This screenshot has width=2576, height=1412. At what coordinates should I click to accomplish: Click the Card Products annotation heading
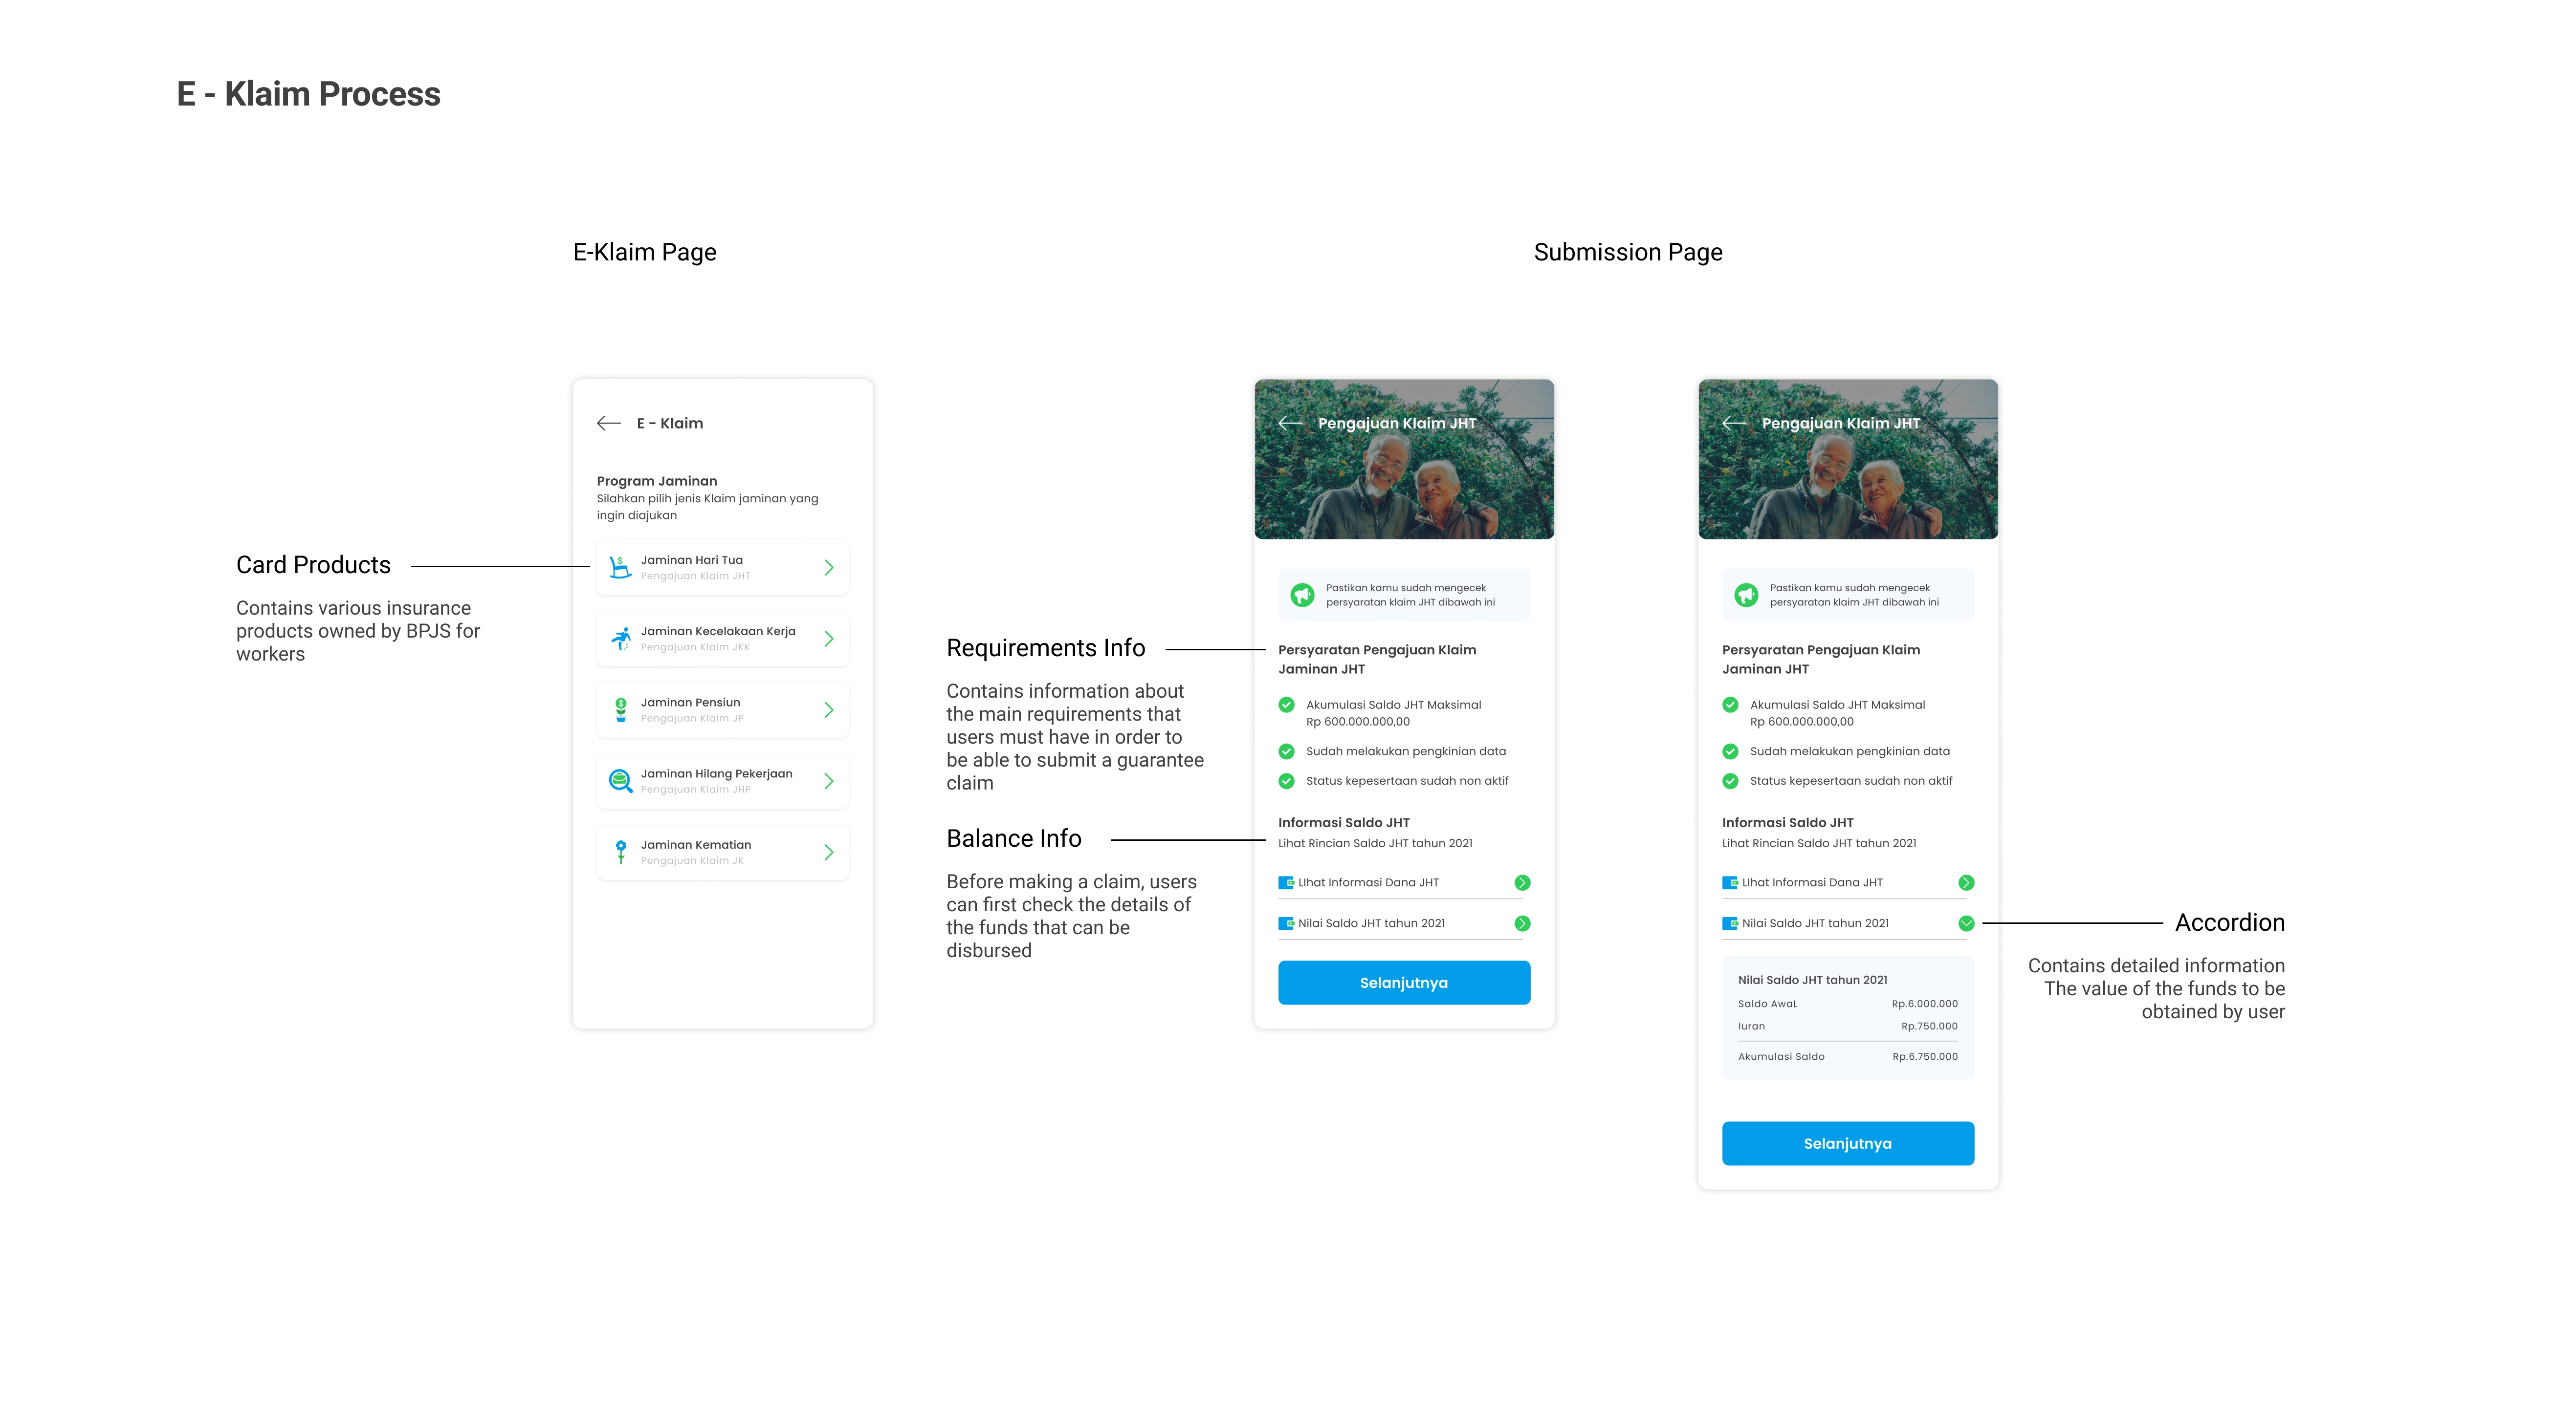(313, 566)
